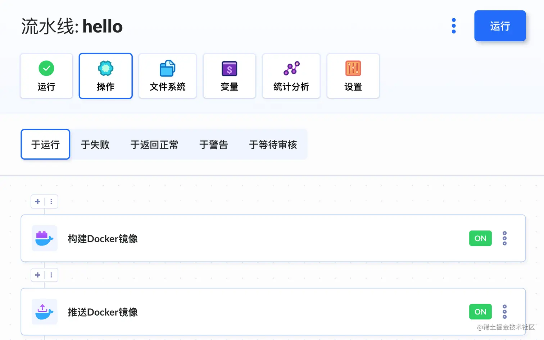544x340 pixels.
Task: Open the 文件系统 filesystem tab
Action: 168,76
